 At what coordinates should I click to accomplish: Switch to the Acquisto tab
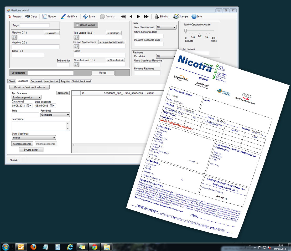65,81
